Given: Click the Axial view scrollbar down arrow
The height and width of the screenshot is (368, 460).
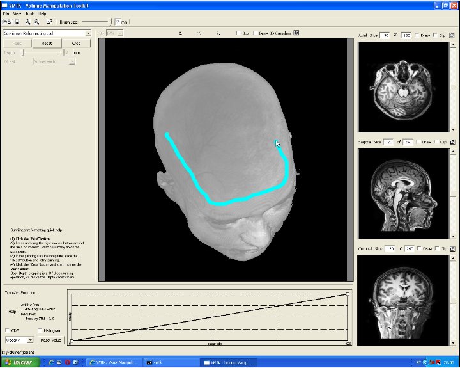Looking at the screenshot, I should pos(453,129).
